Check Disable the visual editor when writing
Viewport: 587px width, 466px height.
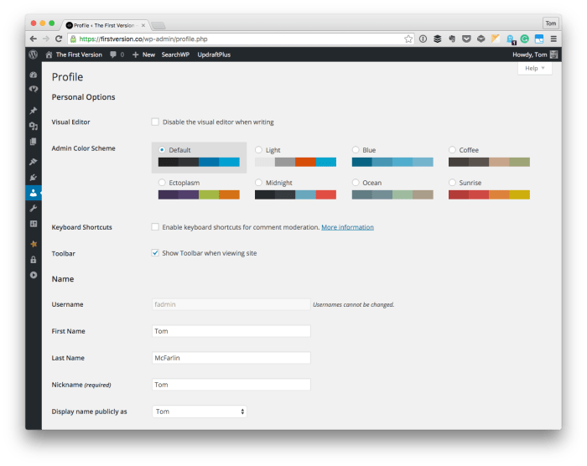(155, 122)
